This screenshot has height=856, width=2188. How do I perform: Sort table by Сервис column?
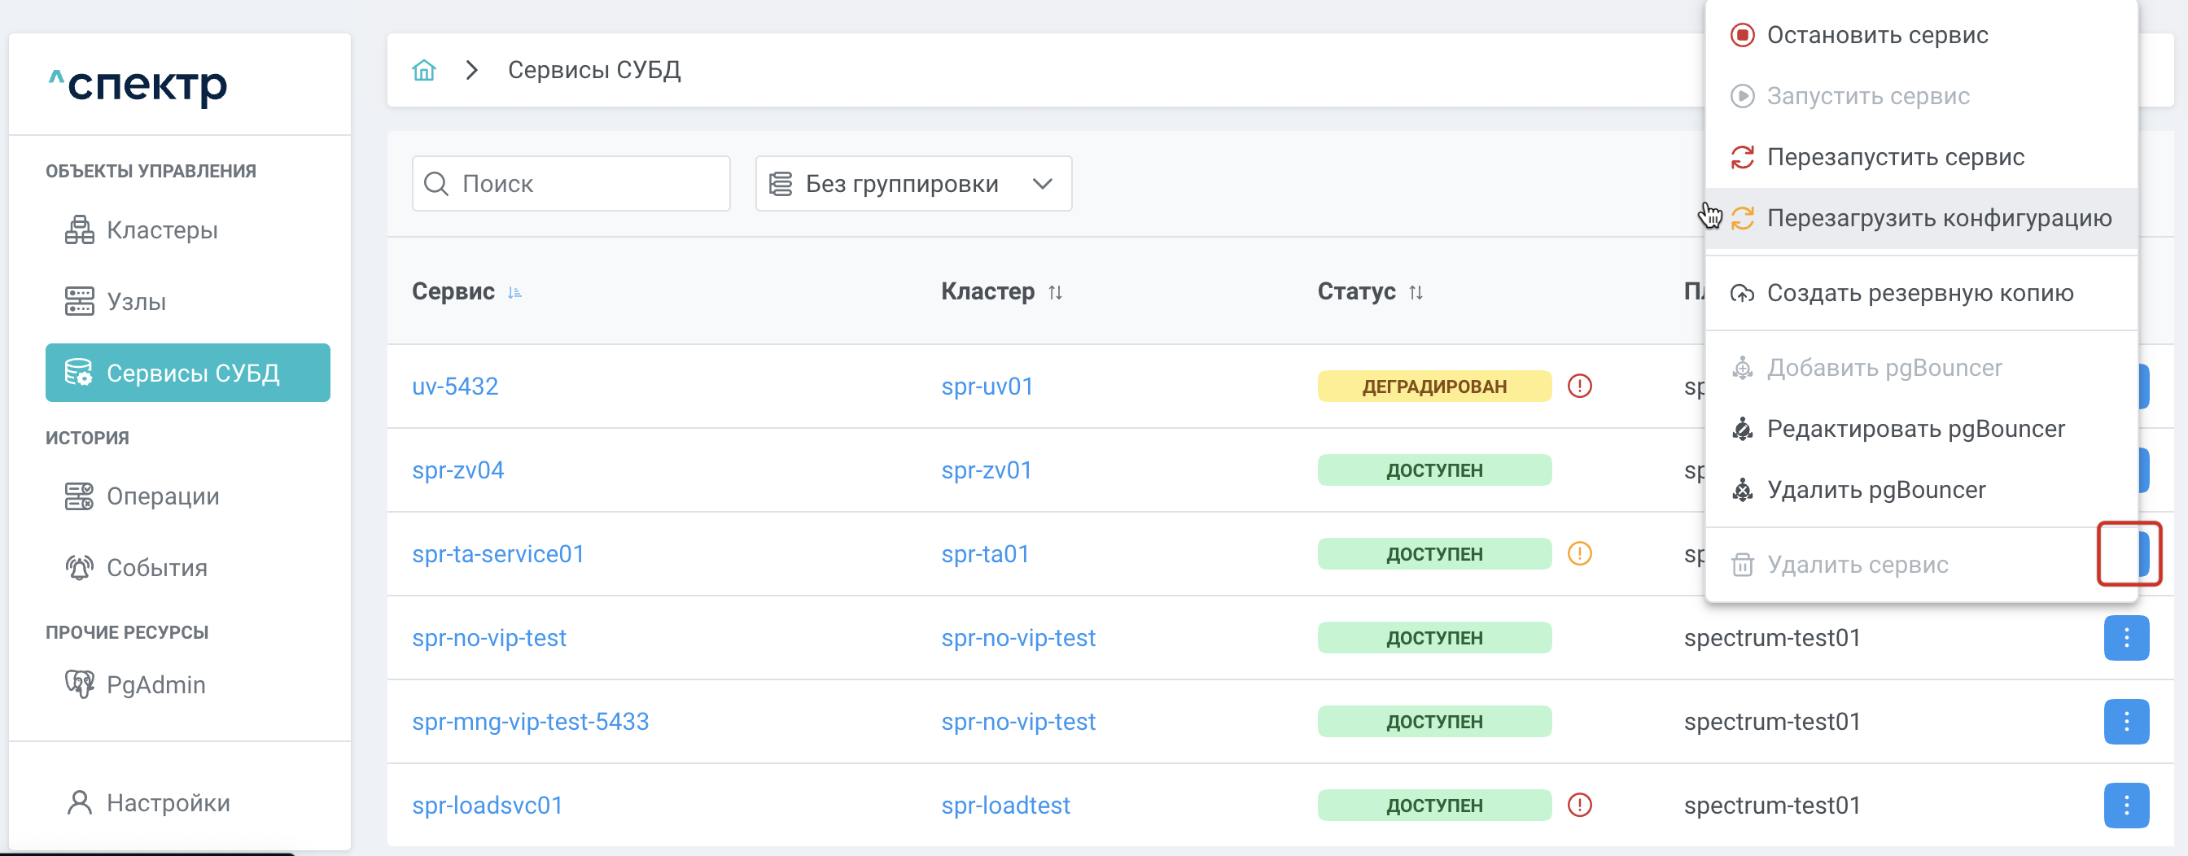click(x=514, y=292)
